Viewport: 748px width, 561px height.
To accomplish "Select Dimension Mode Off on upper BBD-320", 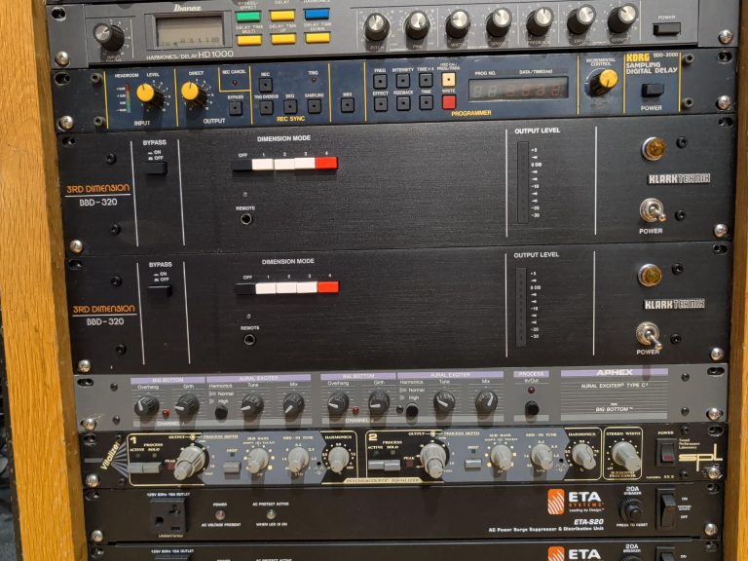I will tap(243, 165).
